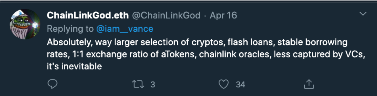Screen dimensions: 377x96
Task: Like the tweet with the heart icon
Action: (224, 84)
